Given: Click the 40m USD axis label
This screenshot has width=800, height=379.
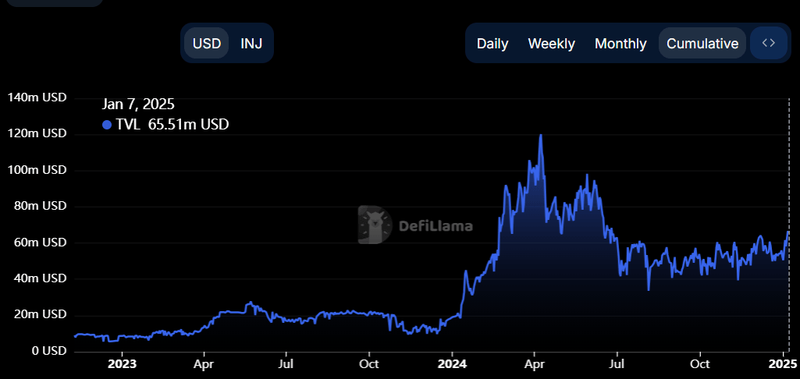Looking at the screenshot, I should click(x=40, y=278).
